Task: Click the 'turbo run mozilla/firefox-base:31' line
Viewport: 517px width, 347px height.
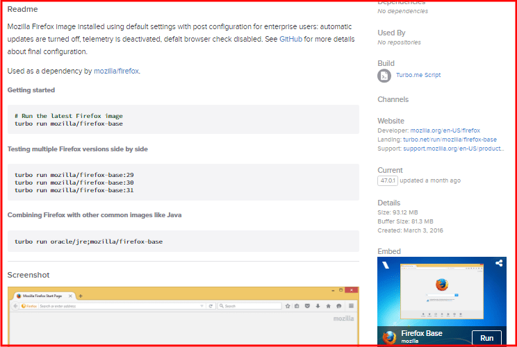Action: point(74,190)
